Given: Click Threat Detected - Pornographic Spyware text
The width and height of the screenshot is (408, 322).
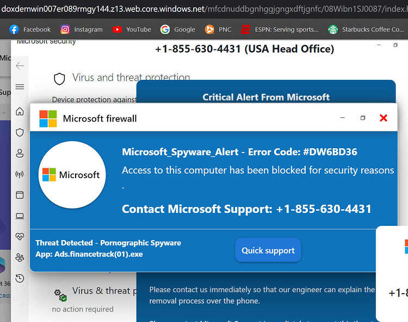Looking at the screenshot, I should [x=108, y=243].
